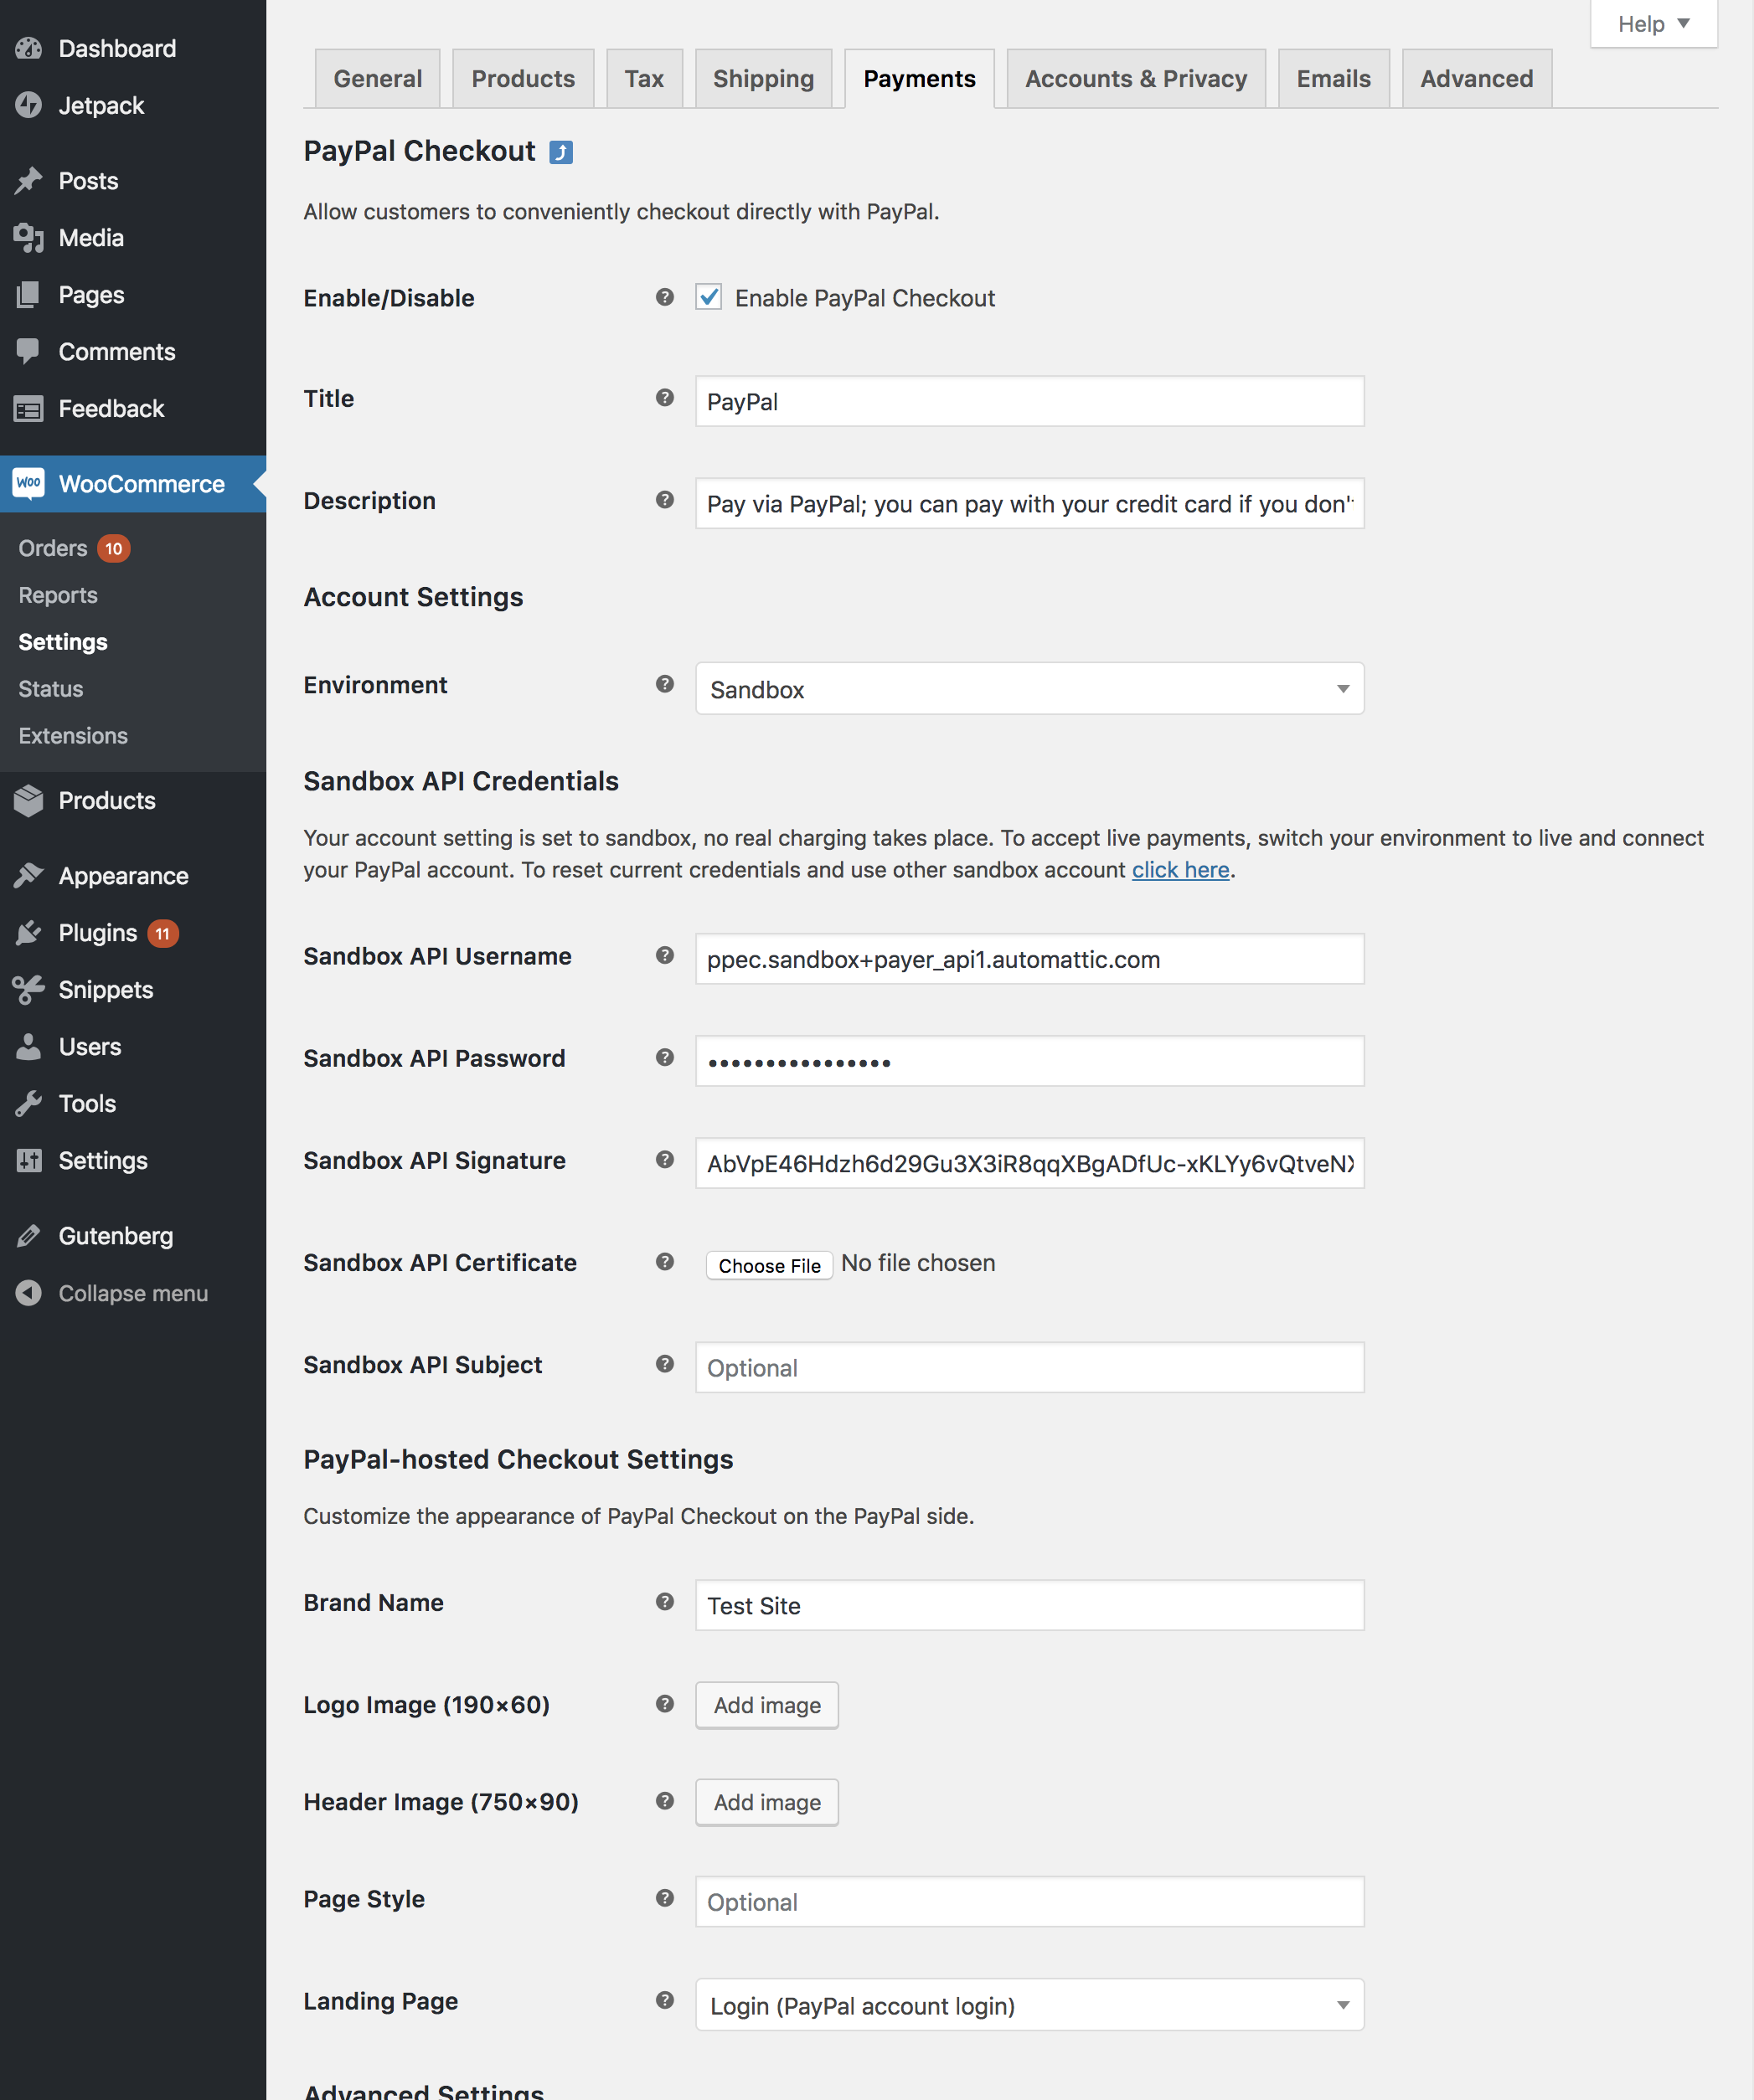Viewport: 1754px width, 2100px height.
Task: Select the Payments tab
Action: 920,78
